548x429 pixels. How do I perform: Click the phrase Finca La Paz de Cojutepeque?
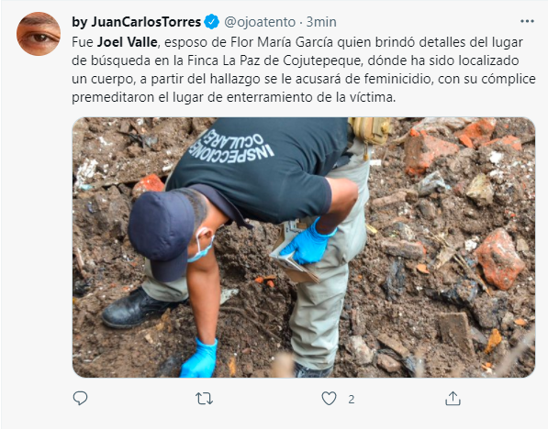pyautogui.click(x=274, y=60)
